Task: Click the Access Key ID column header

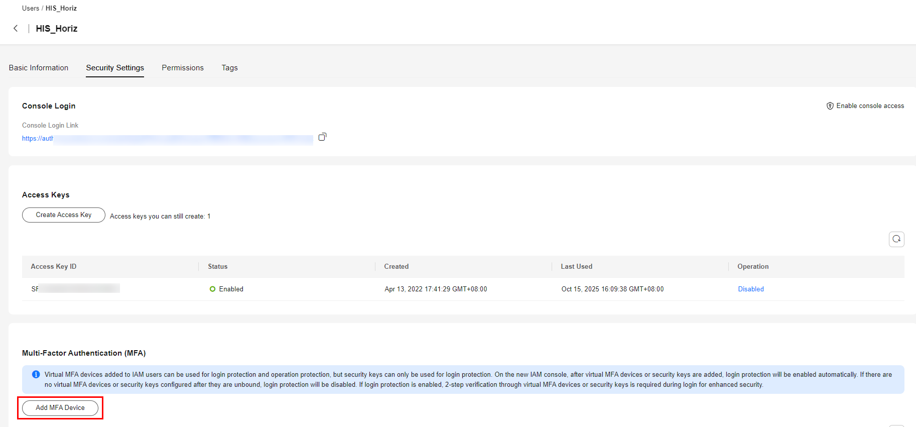Action: [54, 267]
